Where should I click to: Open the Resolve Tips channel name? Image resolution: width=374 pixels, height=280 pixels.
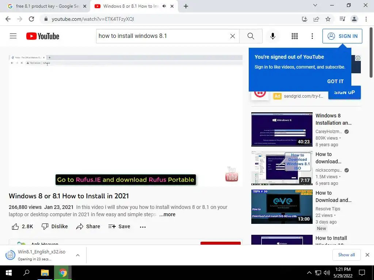[328, 209]
